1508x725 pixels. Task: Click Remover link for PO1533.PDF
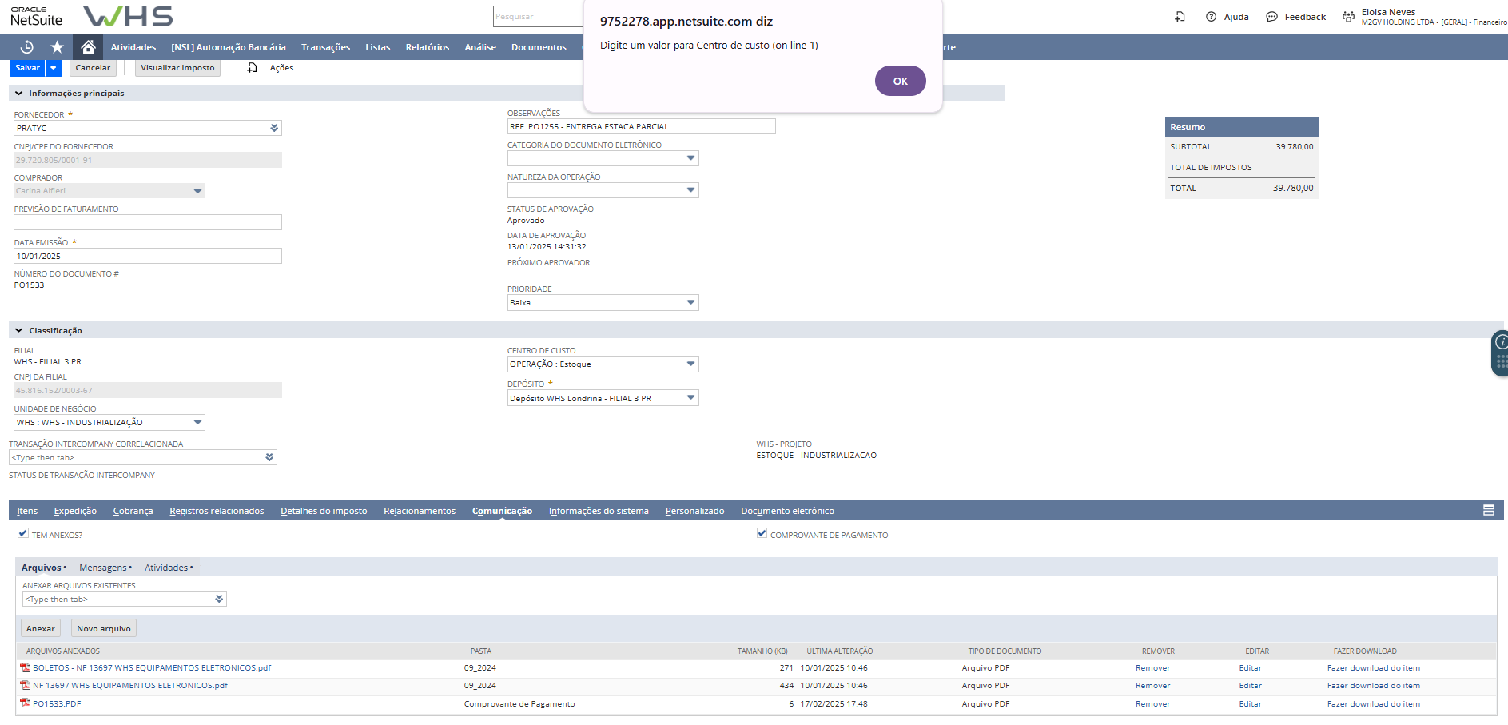pyautogui.click(x=1152, y=704)
